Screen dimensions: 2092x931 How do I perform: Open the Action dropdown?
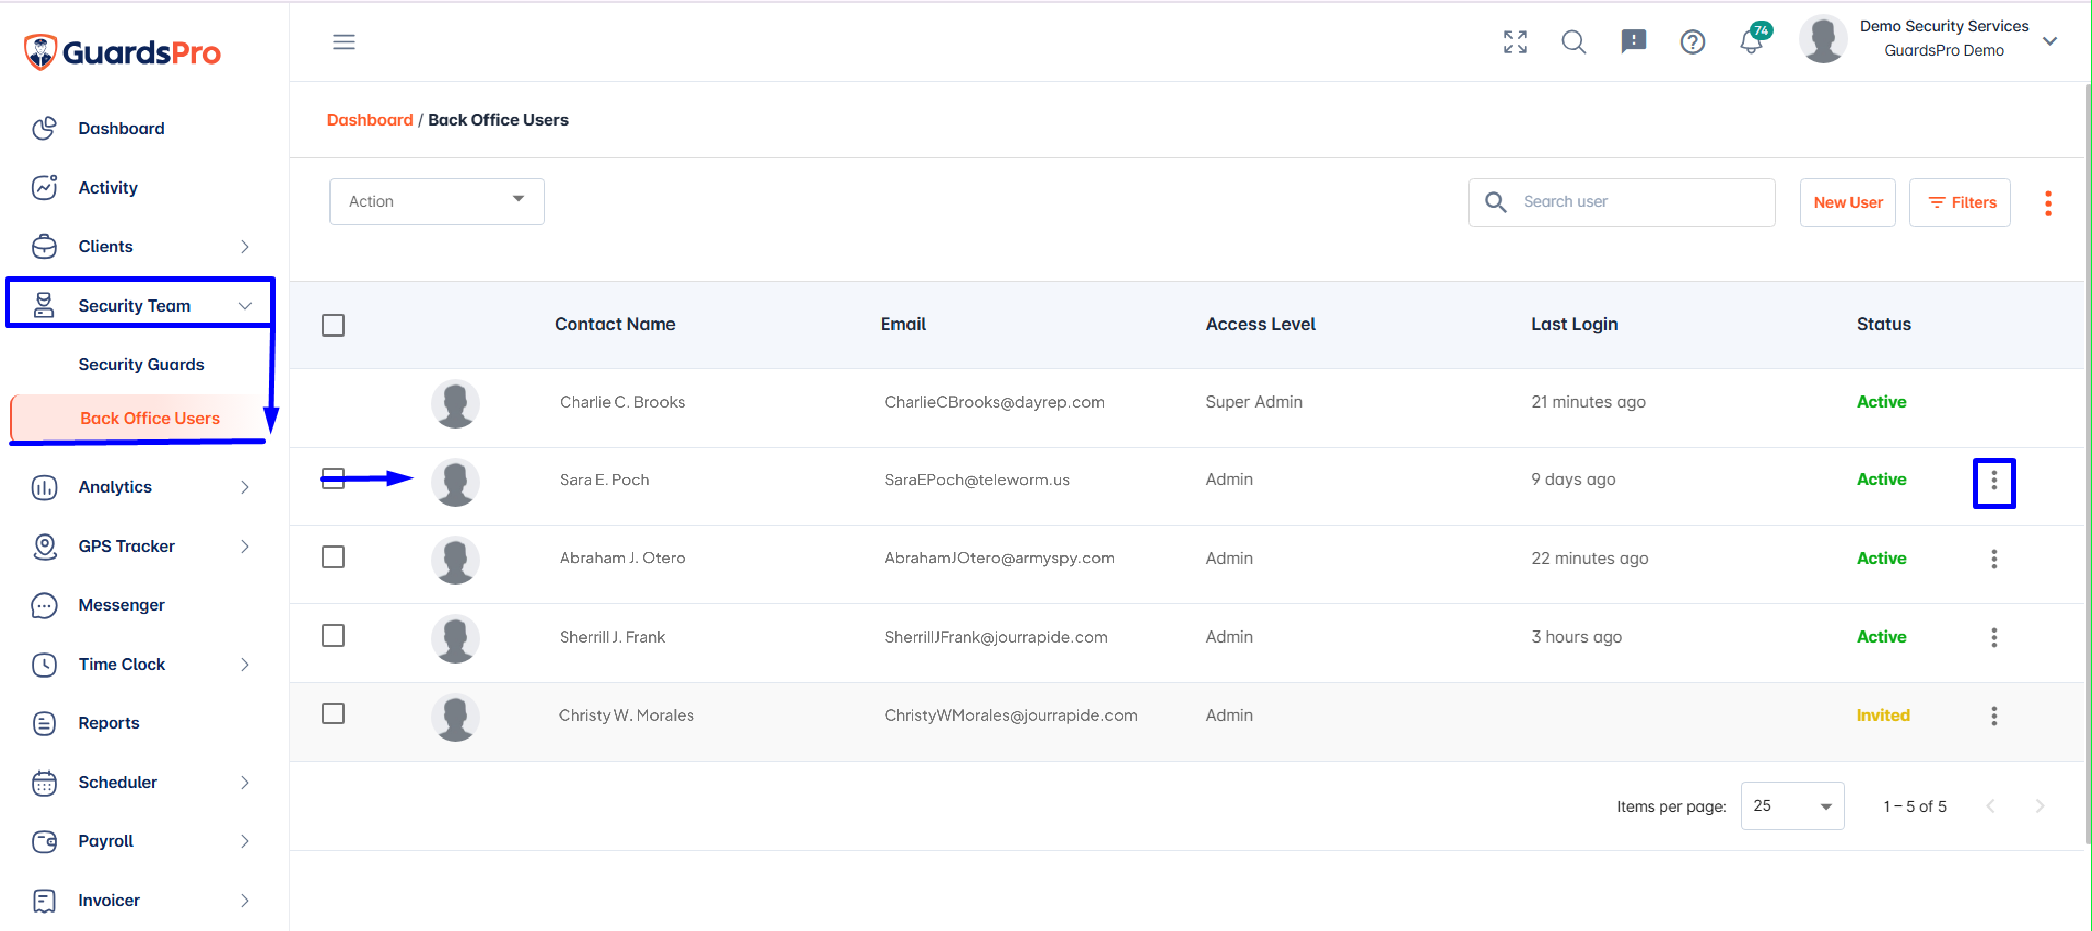pos(436,201)
